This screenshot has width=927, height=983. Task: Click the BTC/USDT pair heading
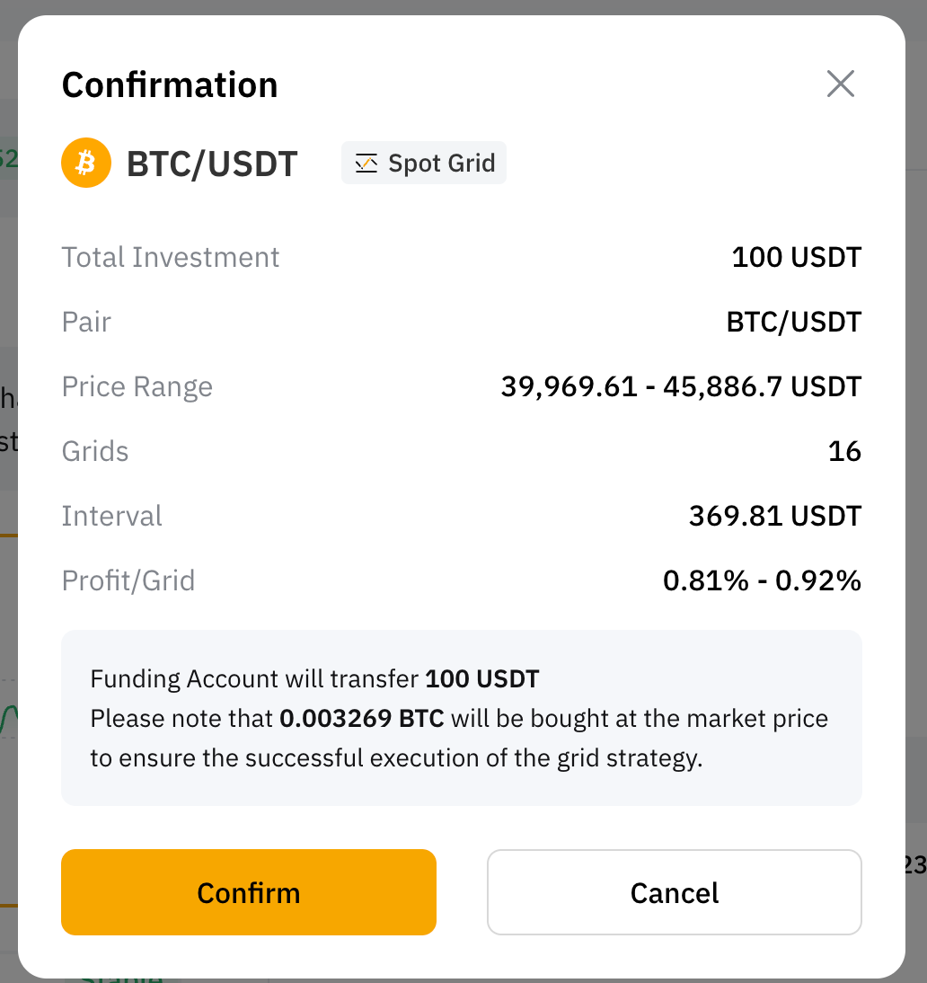coord(212,164)
